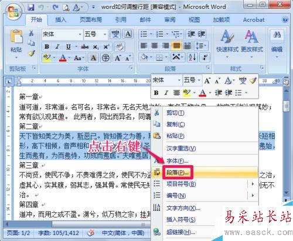
Task: Open Change Styles 更改样式 menu
Action: click(252, 43)
